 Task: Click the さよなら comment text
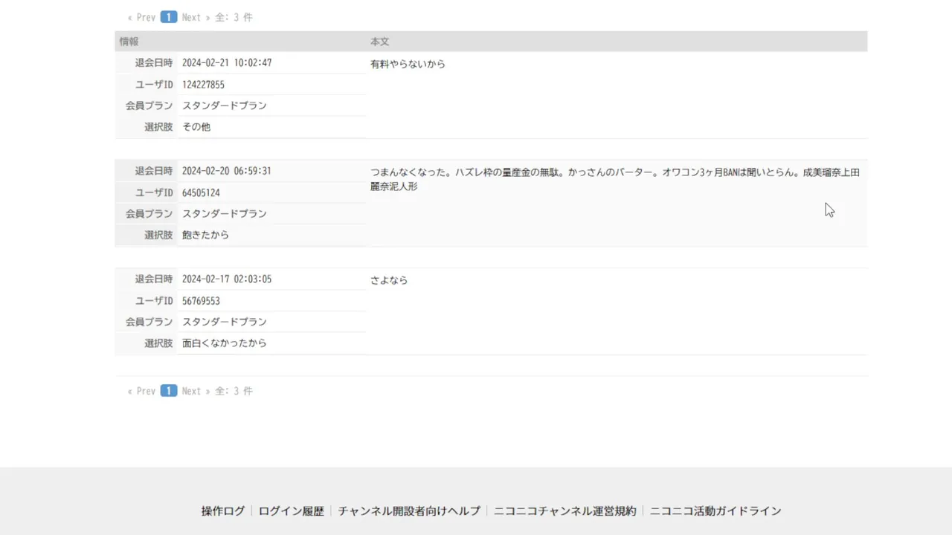(389, 281)
